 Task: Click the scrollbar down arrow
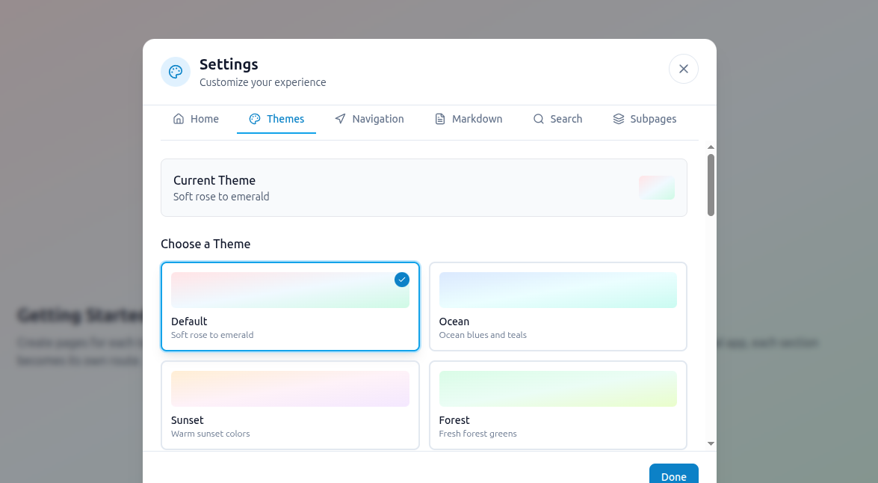pyautogui.click(x=711, y=443)
